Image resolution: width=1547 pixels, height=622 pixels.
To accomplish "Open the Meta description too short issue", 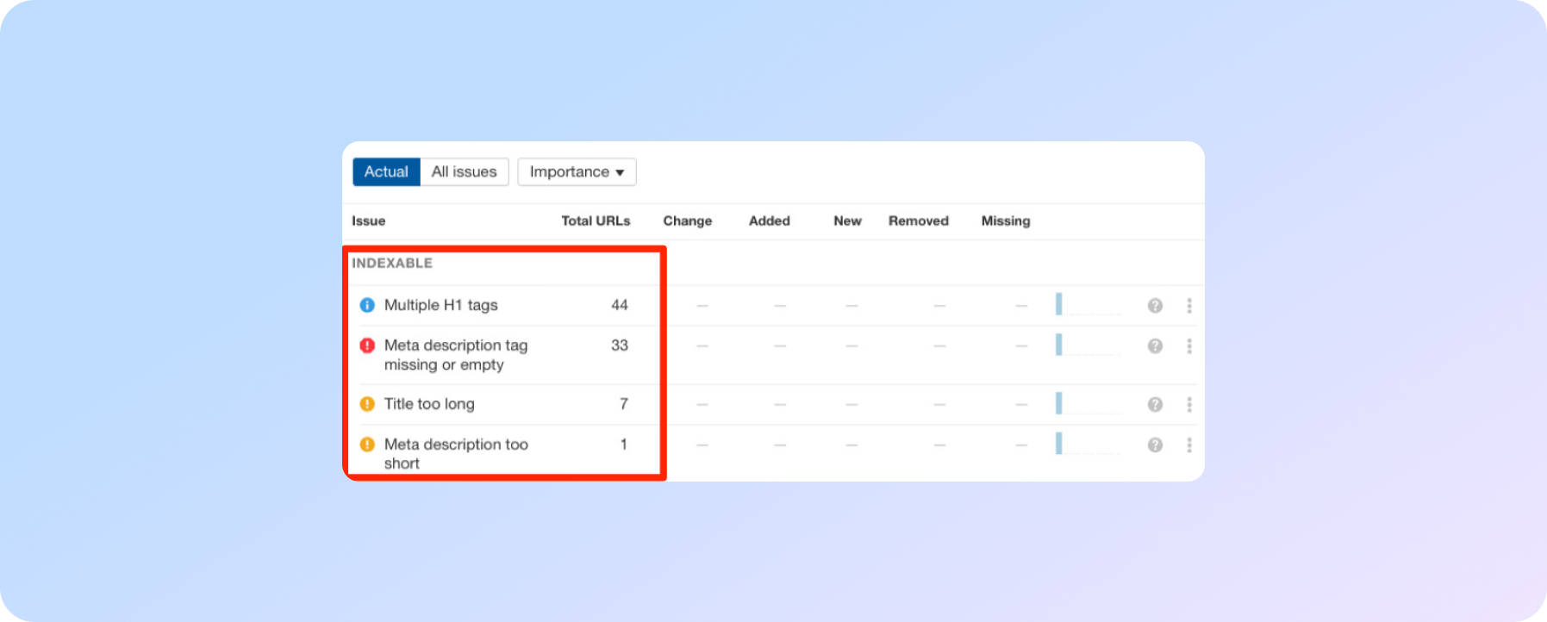I will point(456,454).
